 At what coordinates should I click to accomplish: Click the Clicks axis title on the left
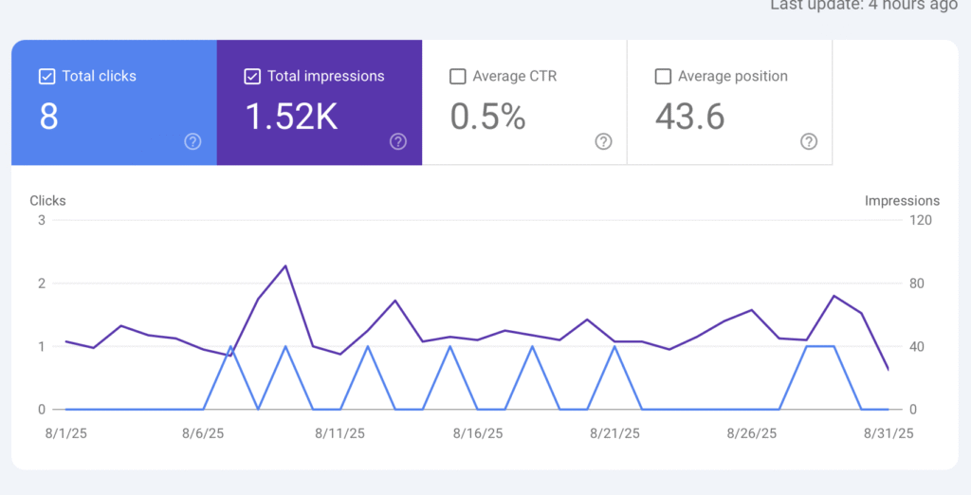click(48, 201)
